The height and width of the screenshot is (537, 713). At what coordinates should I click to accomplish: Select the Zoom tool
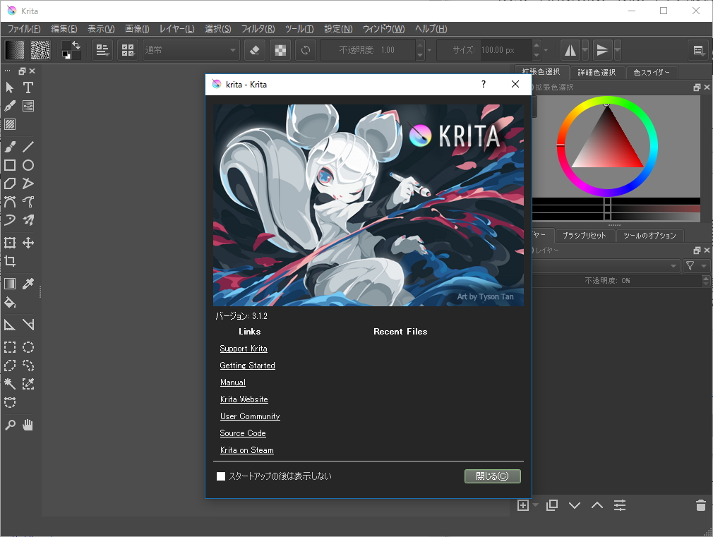tap(8, 424)
